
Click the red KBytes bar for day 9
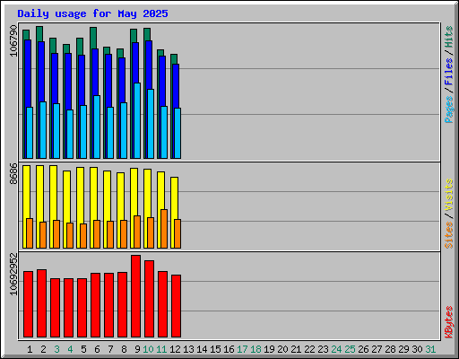135,296
